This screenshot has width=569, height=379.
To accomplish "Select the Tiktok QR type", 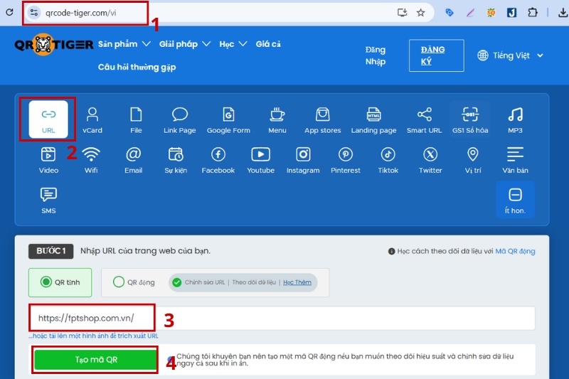I will coord(388,160).
